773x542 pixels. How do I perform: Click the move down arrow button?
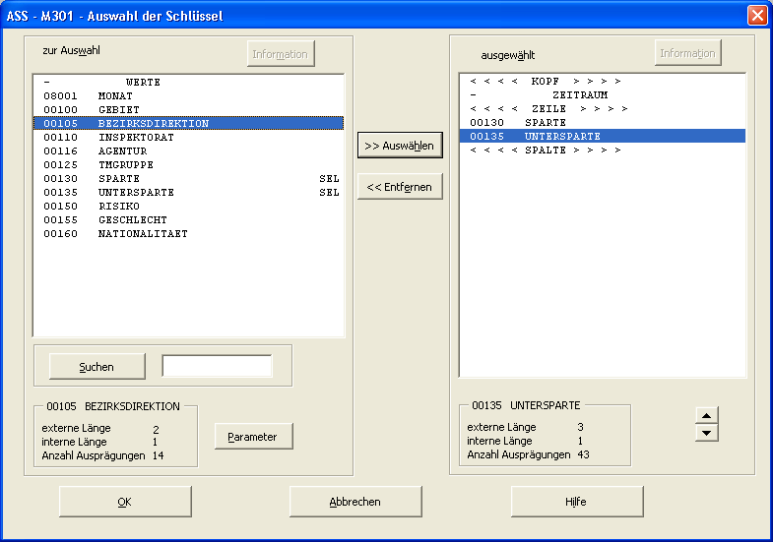[707, 433]
